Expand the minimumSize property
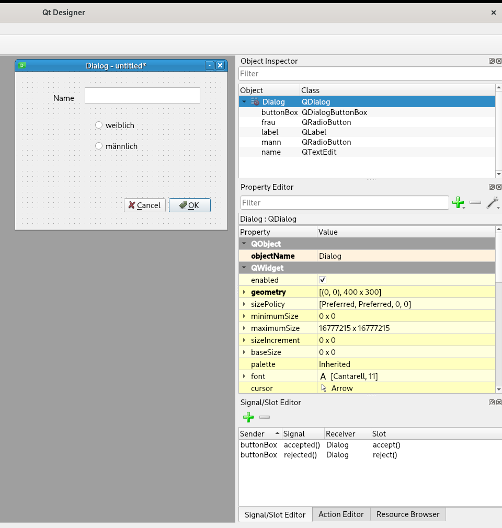Viewport: 502px width, 528px height. pyautogui.click(x=244, y=316)
